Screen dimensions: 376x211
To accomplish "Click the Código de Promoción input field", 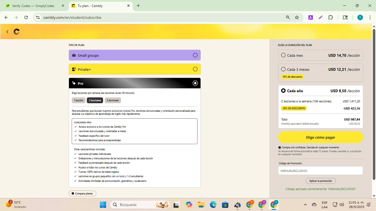I will [321, 171].
